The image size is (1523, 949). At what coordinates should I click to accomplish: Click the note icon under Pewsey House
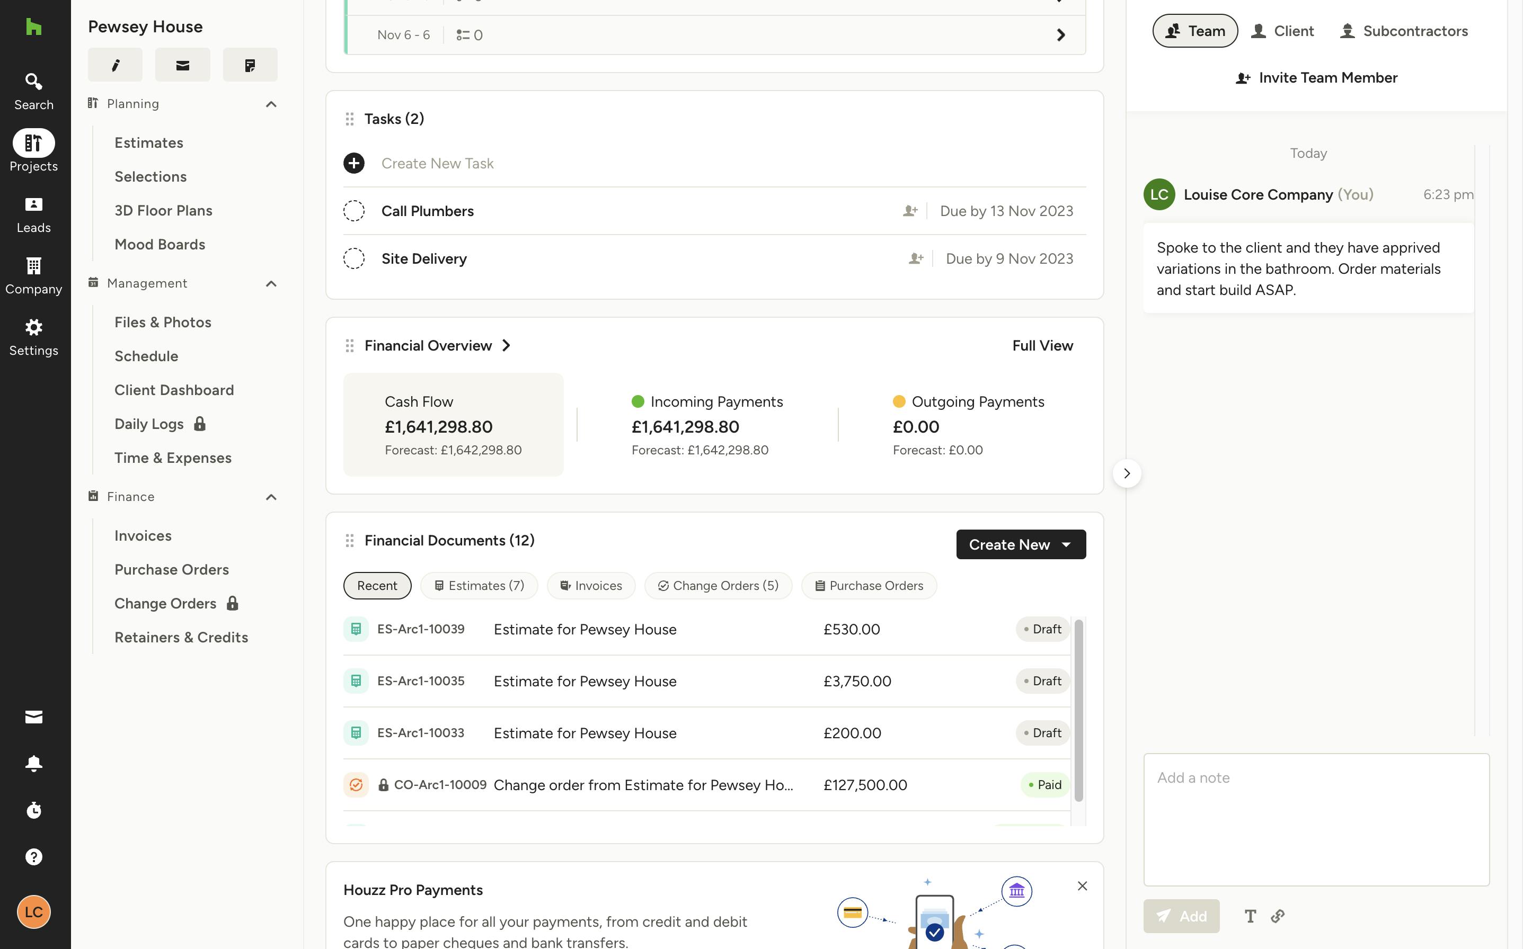click(x=250, y=65)
